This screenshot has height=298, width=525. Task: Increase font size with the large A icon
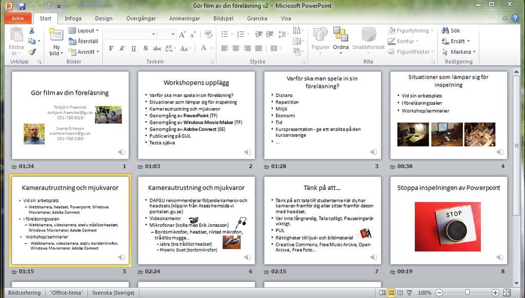click(182, 34)
